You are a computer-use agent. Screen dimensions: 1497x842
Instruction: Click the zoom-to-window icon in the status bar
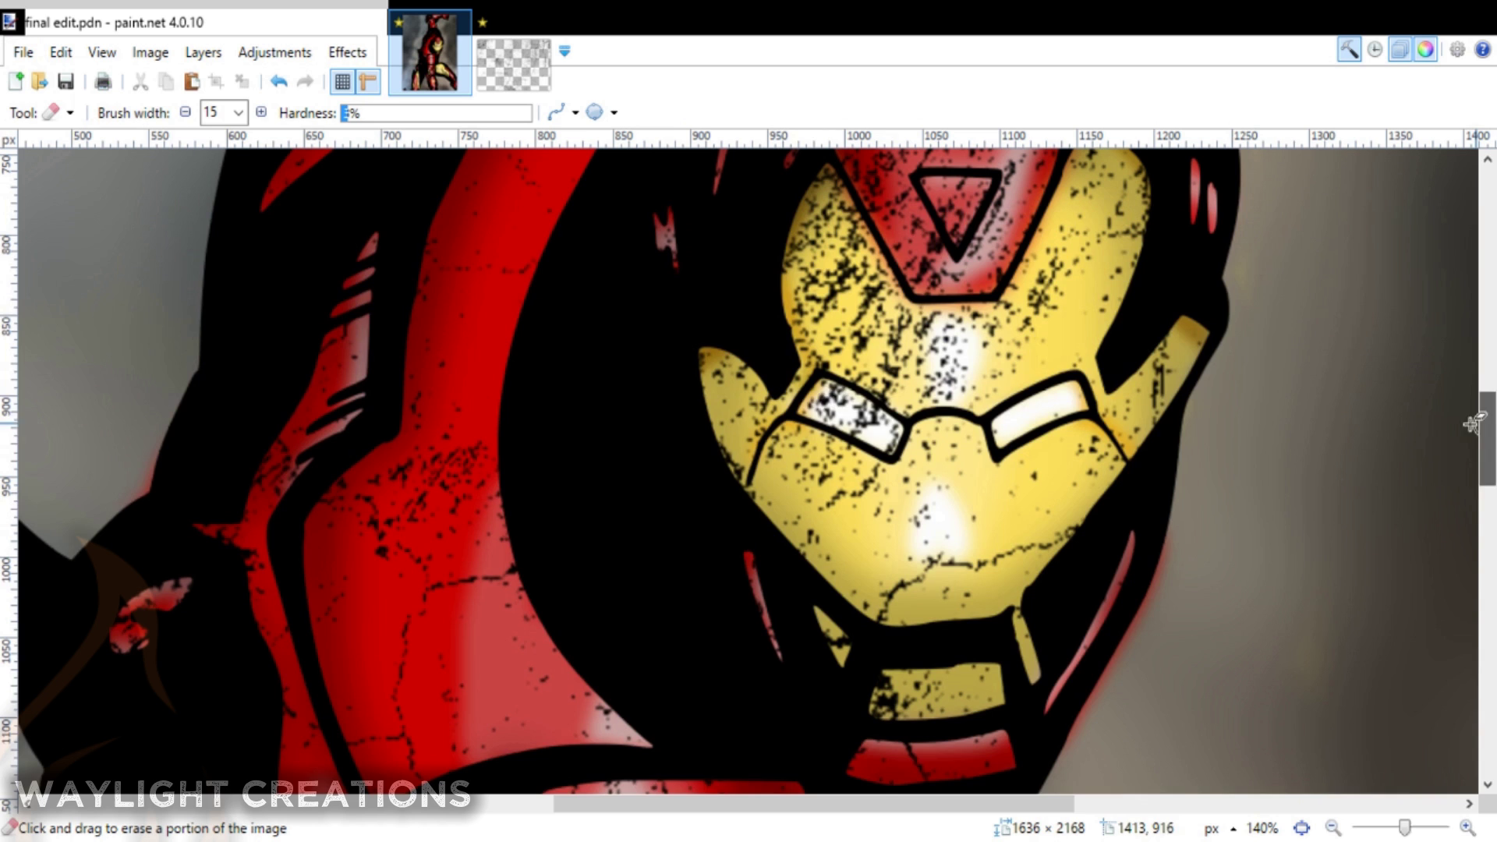tap(1301, 828)
